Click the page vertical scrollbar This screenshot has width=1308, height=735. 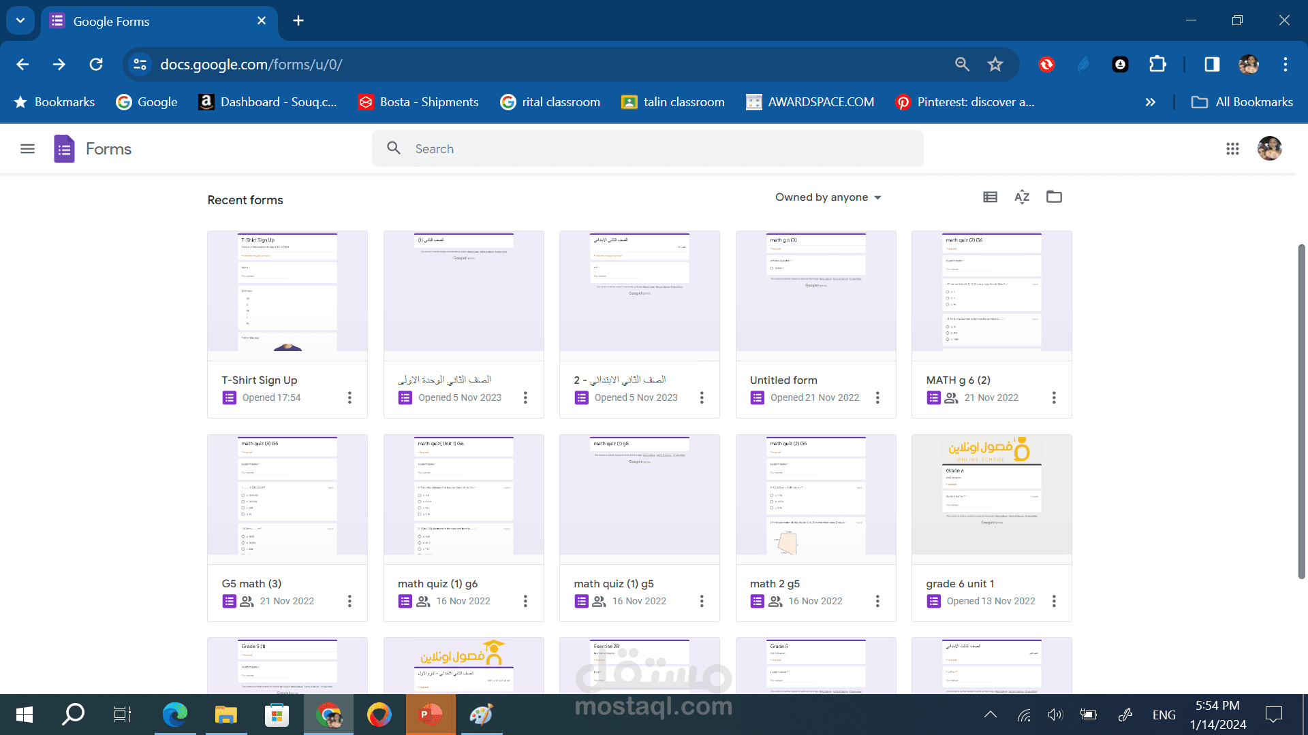pos(1302,412)
